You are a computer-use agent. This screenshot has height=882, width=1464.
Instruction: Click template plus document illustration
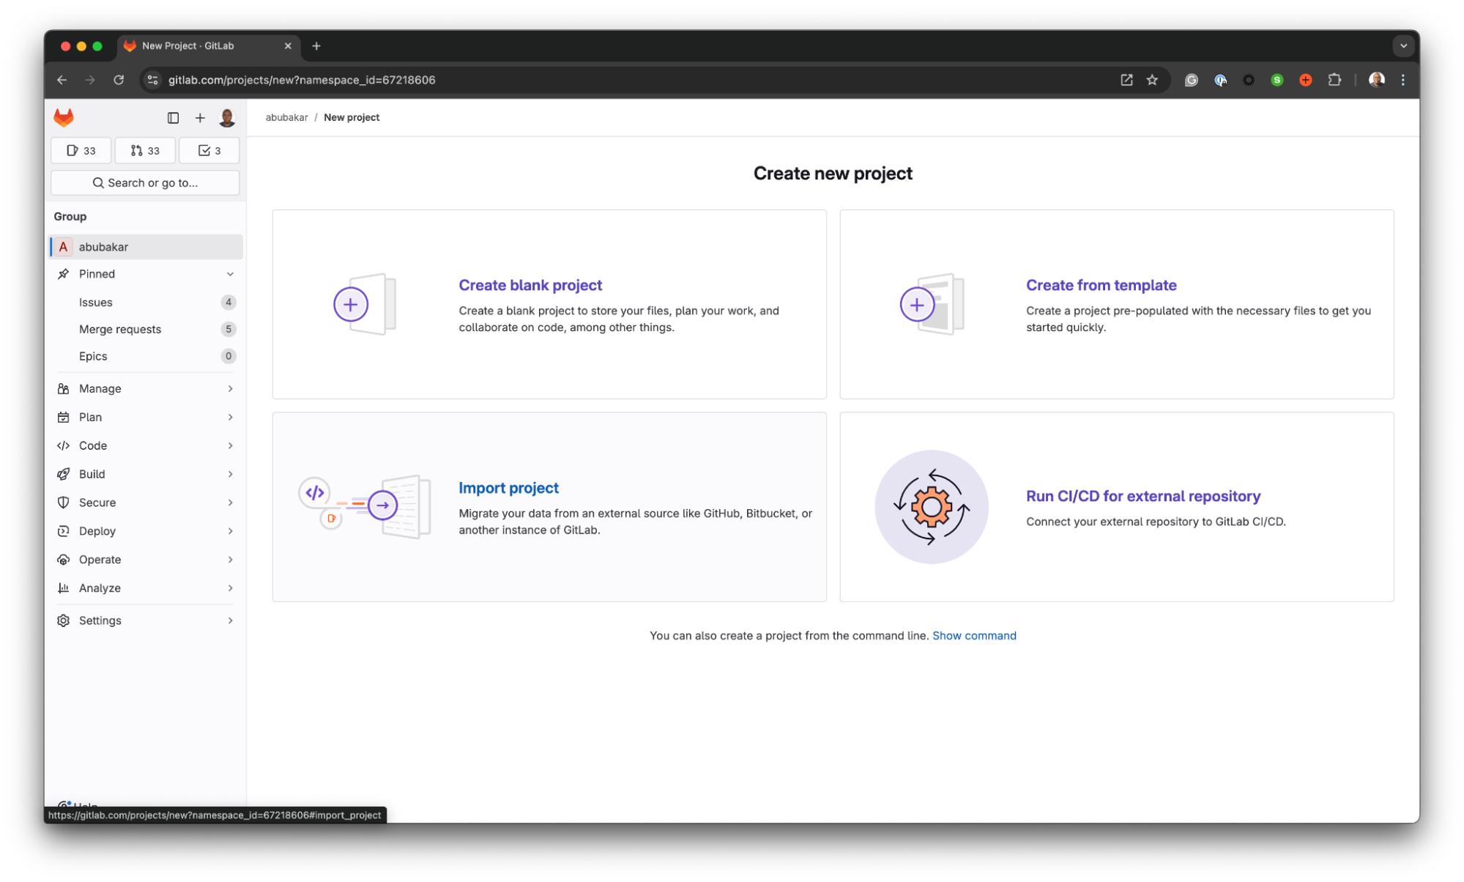pos(932,304)
